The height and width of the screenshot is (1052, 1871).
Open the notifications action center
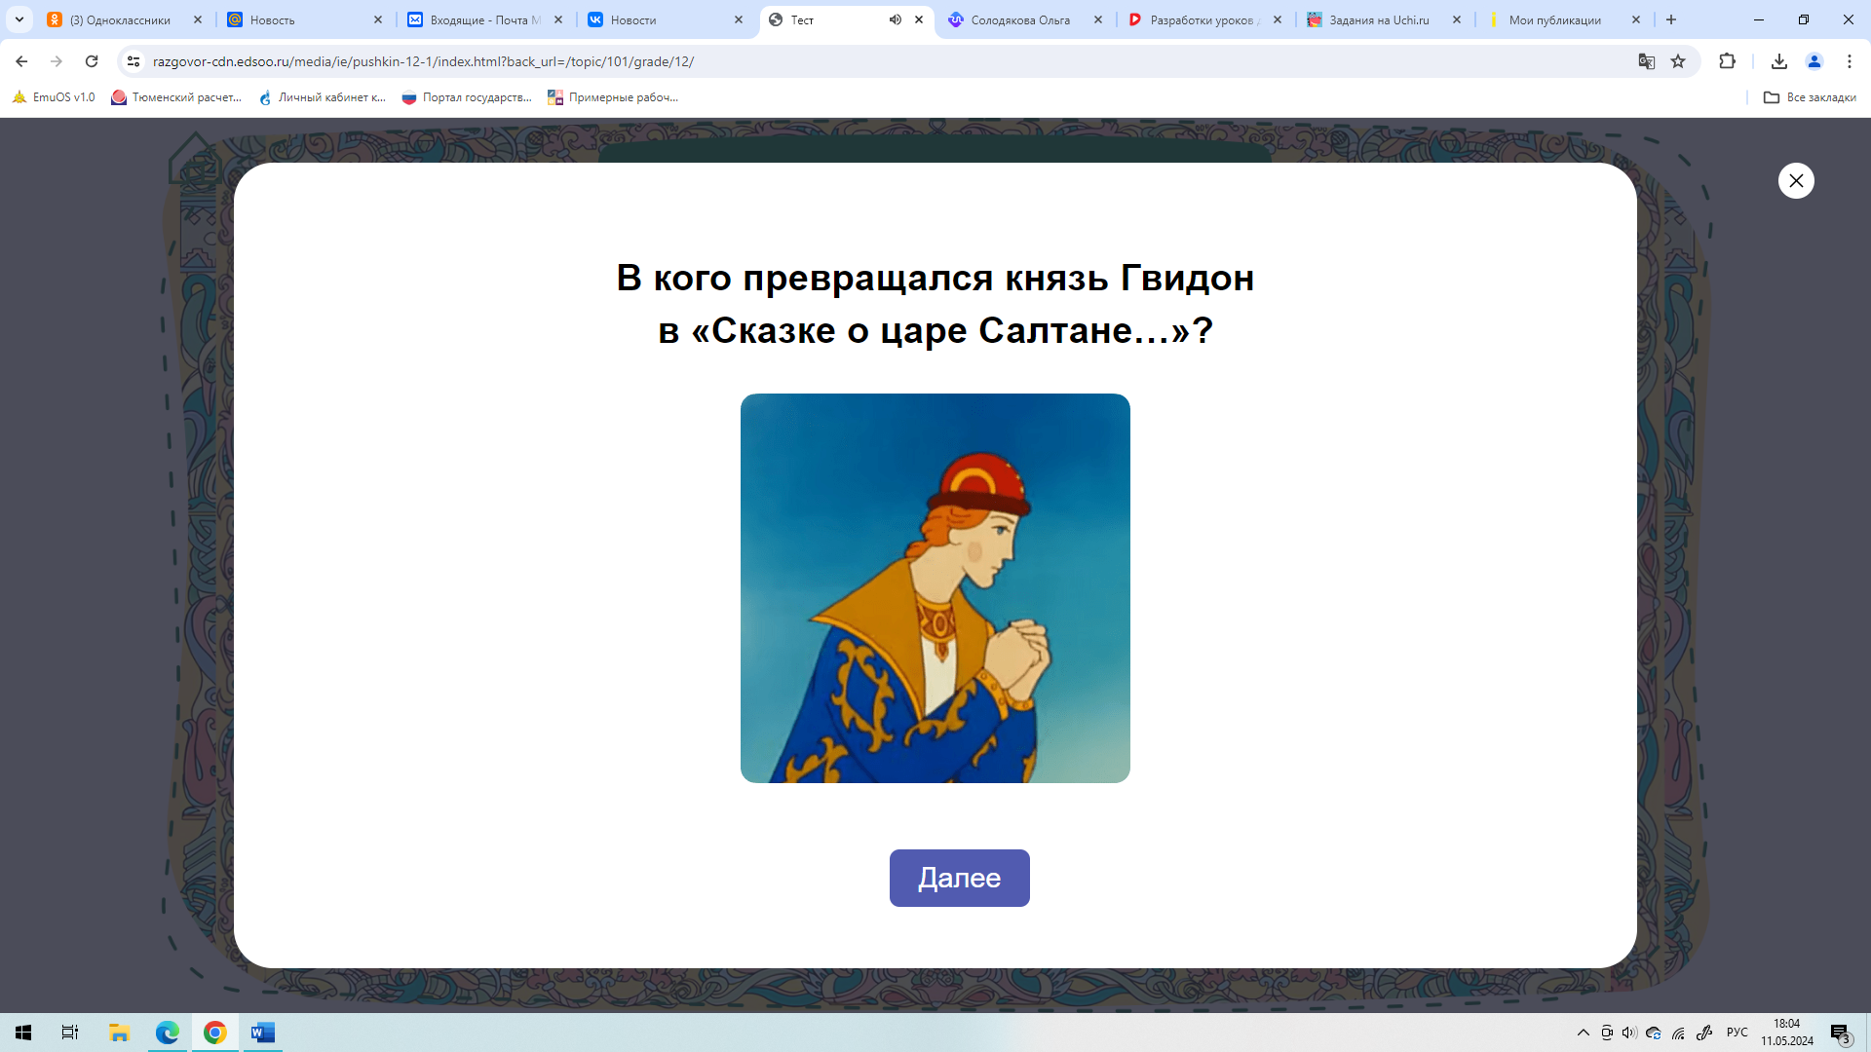click(x=1840, y=1033)
